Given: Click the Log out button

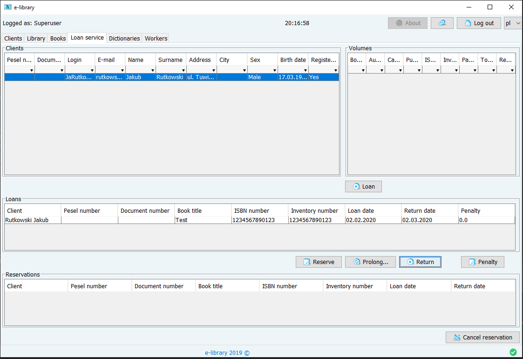Looking at the screenshot, I should (479, 22).
